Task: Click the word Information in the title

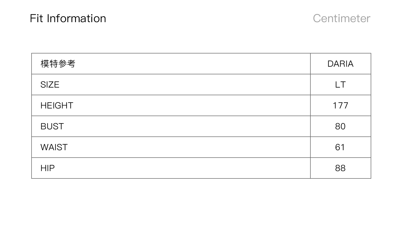Action: (76, 19)
